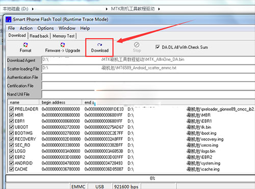Open the File menu
Image resolution: width=255 pixels, height=189 pixels.
point(11,28)
